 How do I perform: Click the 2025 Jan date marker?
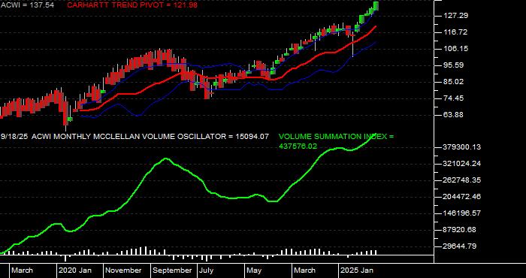point(357,270)
